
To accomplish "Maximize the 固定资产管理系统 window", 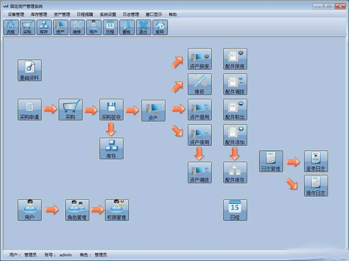I will coord(329,7).
